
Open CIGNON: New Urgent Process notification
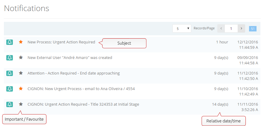pos(81,89)
